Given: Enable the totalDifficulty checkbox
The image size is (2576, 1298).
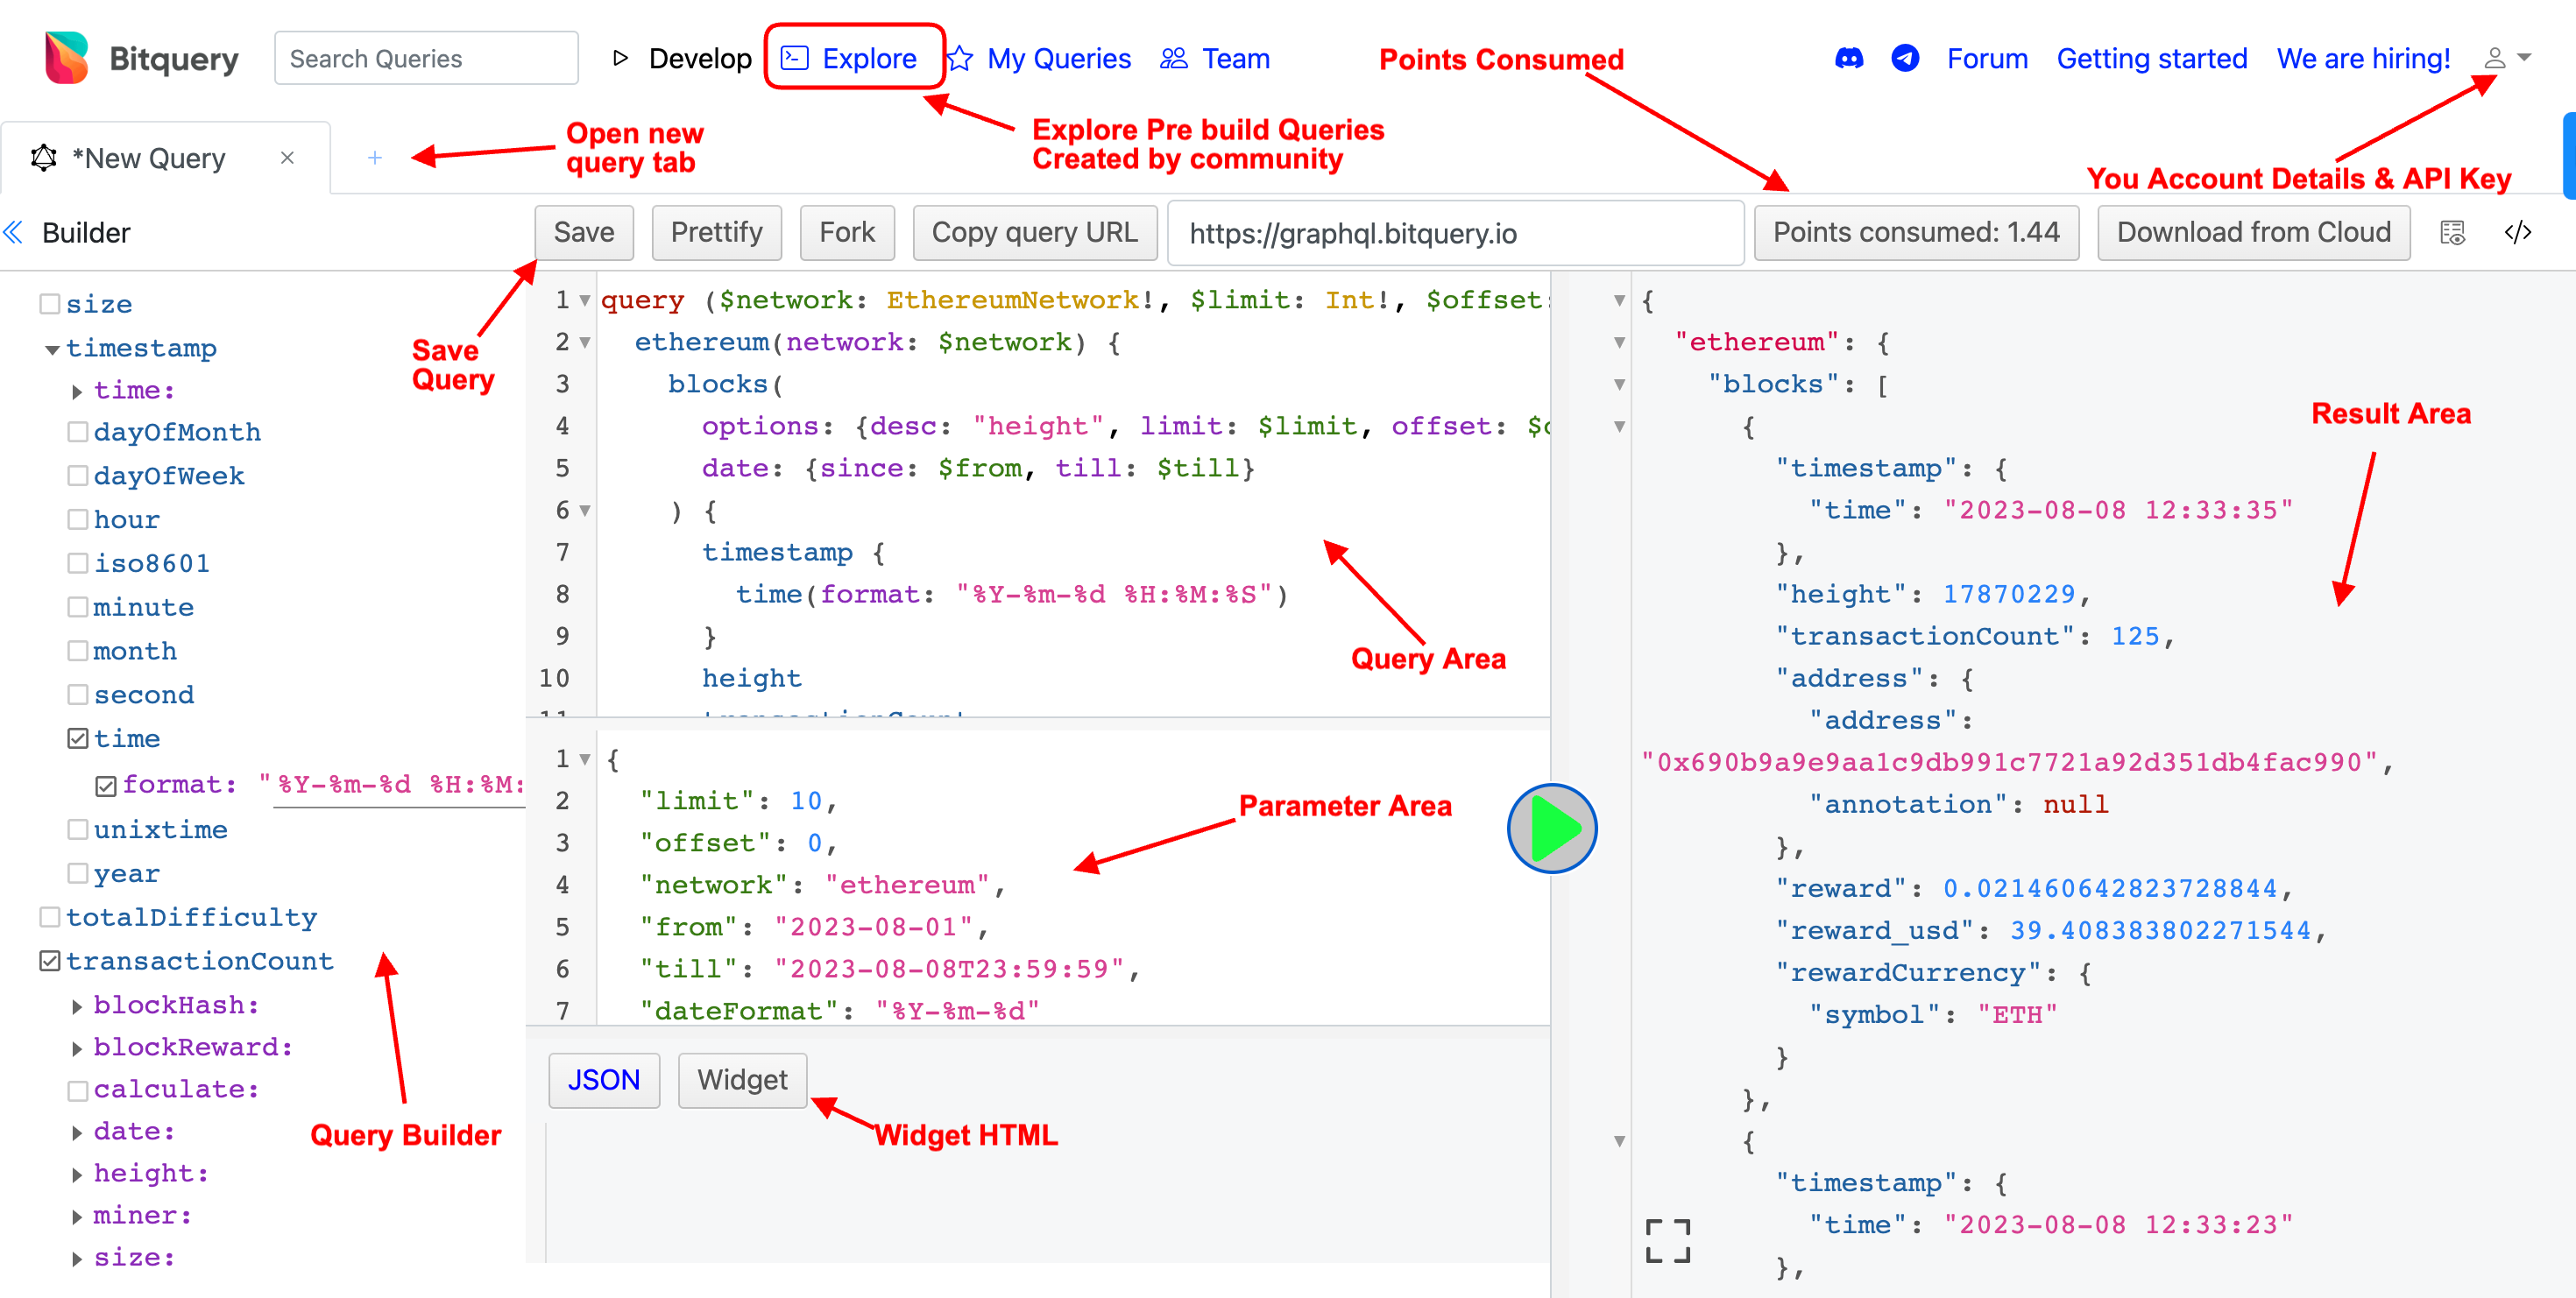Looking at the screenshot, I should point(50,917).
